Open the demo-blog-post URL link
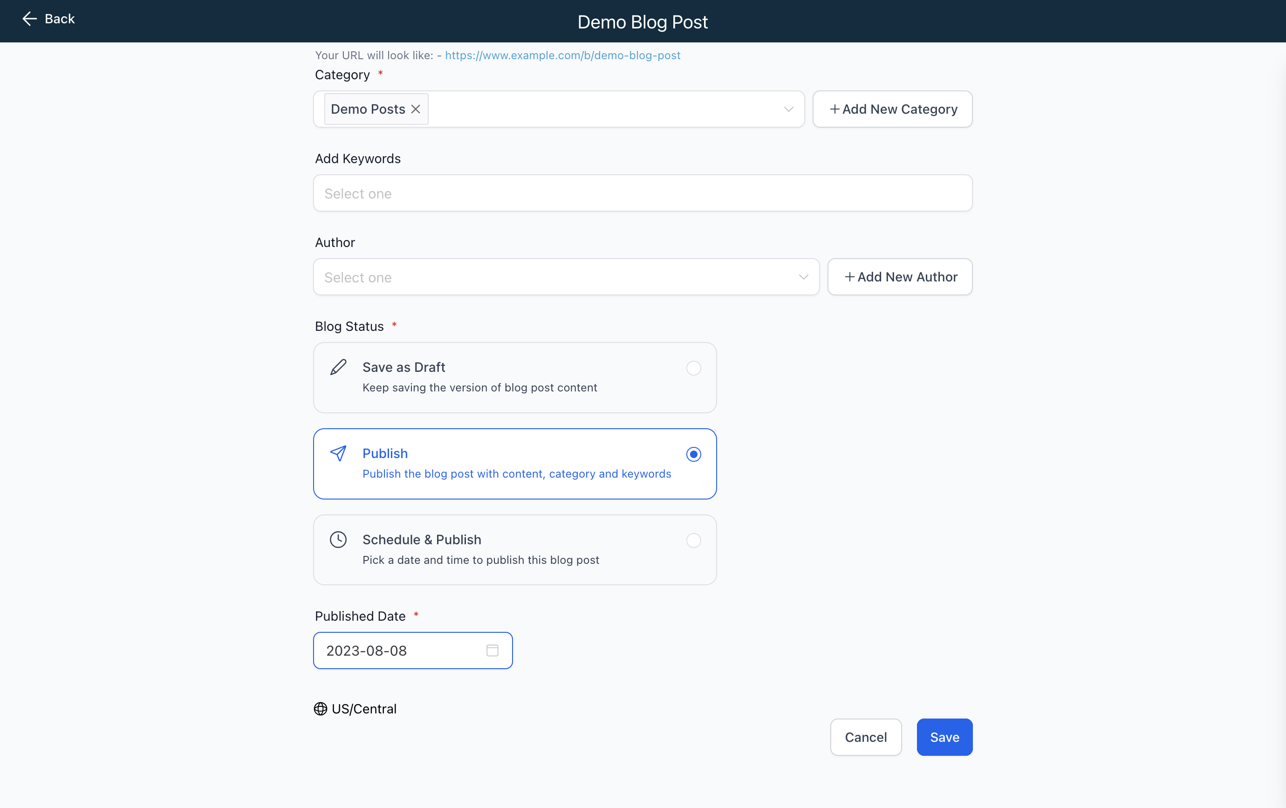Screen dimensions: 1286x808 [562, 55]
